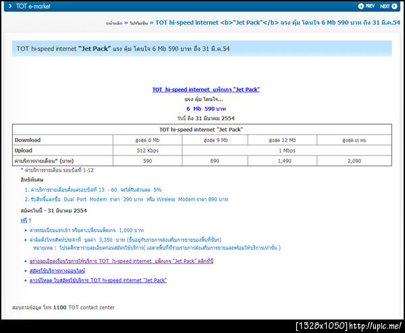405x333 pixels.
Task: Select the 'สูงสุด 9 Mb' table cell
Action: tap(215, 140)
